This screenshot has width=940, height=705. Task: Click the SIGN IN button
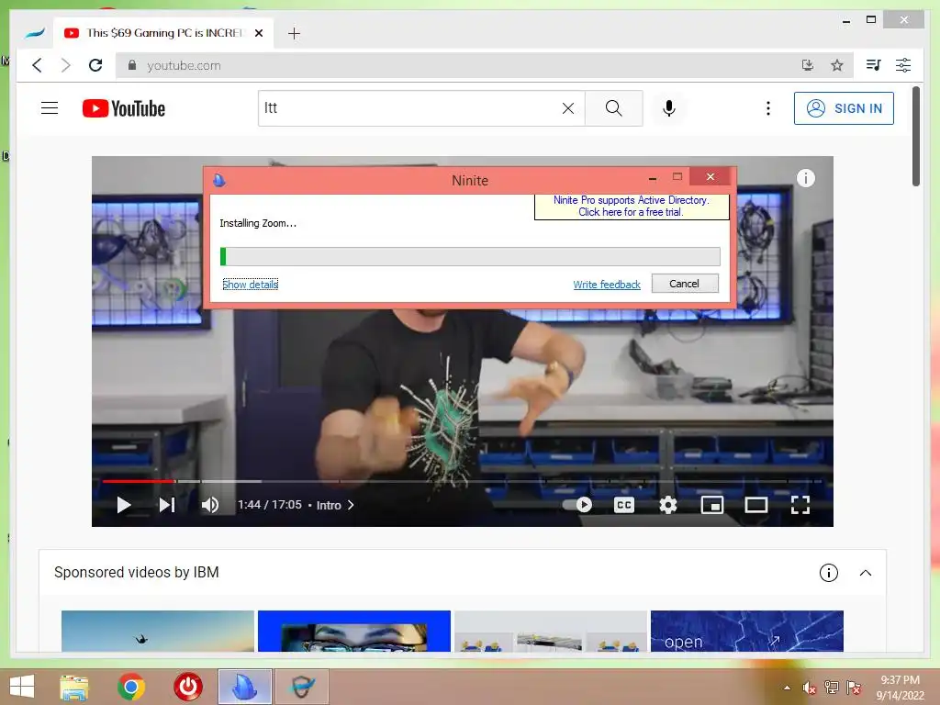844,108
